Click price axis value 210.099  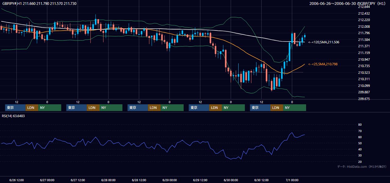point(364,86)
